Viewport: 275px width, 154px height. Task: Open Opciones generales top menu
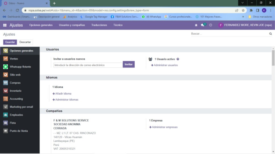click(41, 25)
